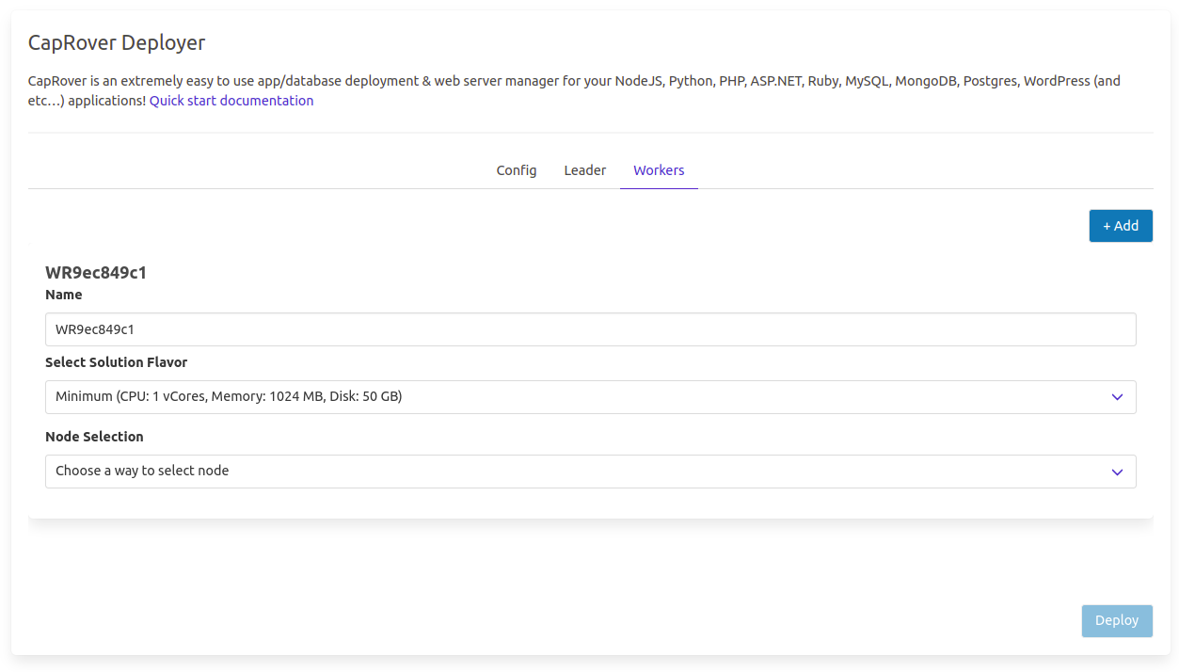Switch to the Config tab
1179x672 pixels.
pyautogui.click(x=517, y=170)
